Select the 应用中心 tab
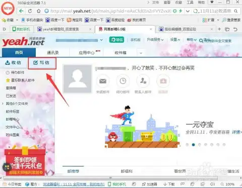The width and height of the screenshot is (242, 188). pyautogui.click(x=87, y=53)
